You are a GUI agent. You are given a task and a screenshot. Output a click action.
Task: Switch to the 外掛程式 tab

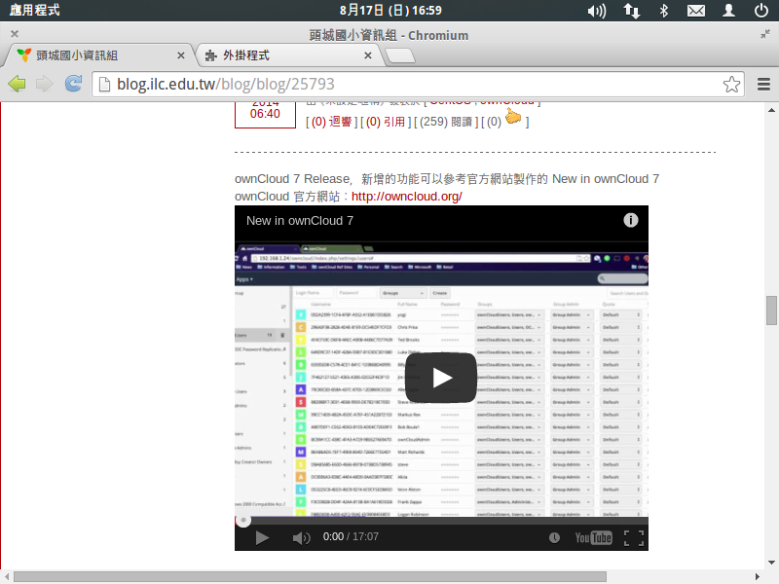tap(289, 55)
